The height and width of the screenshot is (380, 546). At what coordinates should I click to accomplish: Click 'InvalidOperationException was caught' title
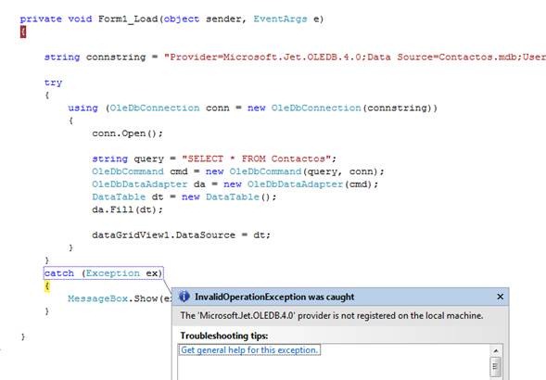(x=274, y=297)
